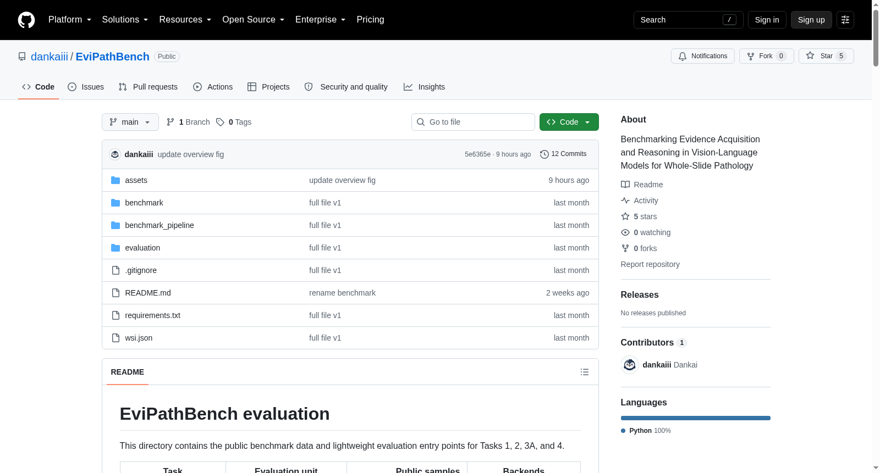880x473 pixels.
Task: Open the command palette icon in the header
Action: (x=845, y=20)
